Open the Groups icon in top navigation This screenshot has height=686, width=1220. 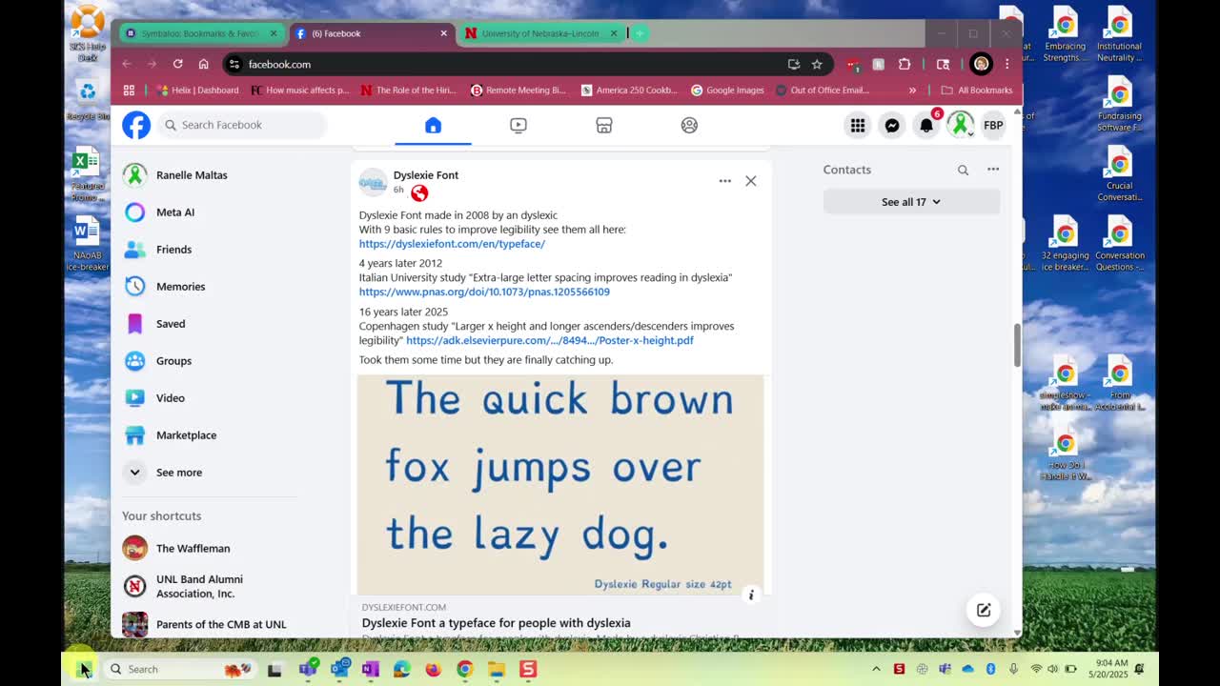tap(689, 125)
